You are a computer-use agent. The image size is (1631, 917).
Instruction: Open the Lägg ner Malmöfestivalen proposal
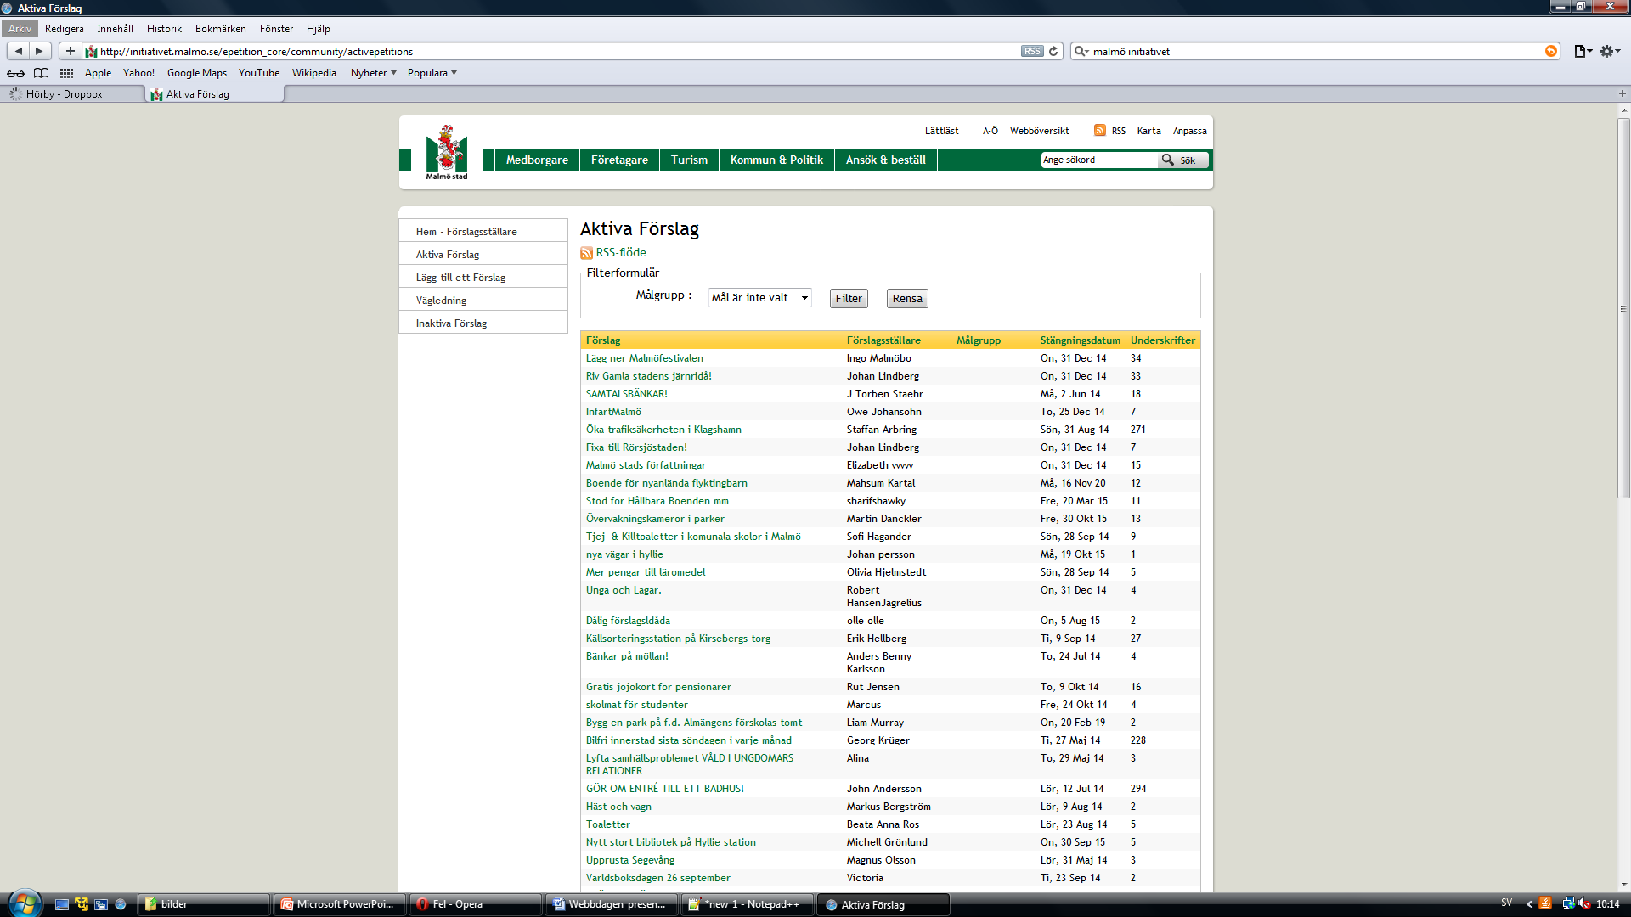644,358
